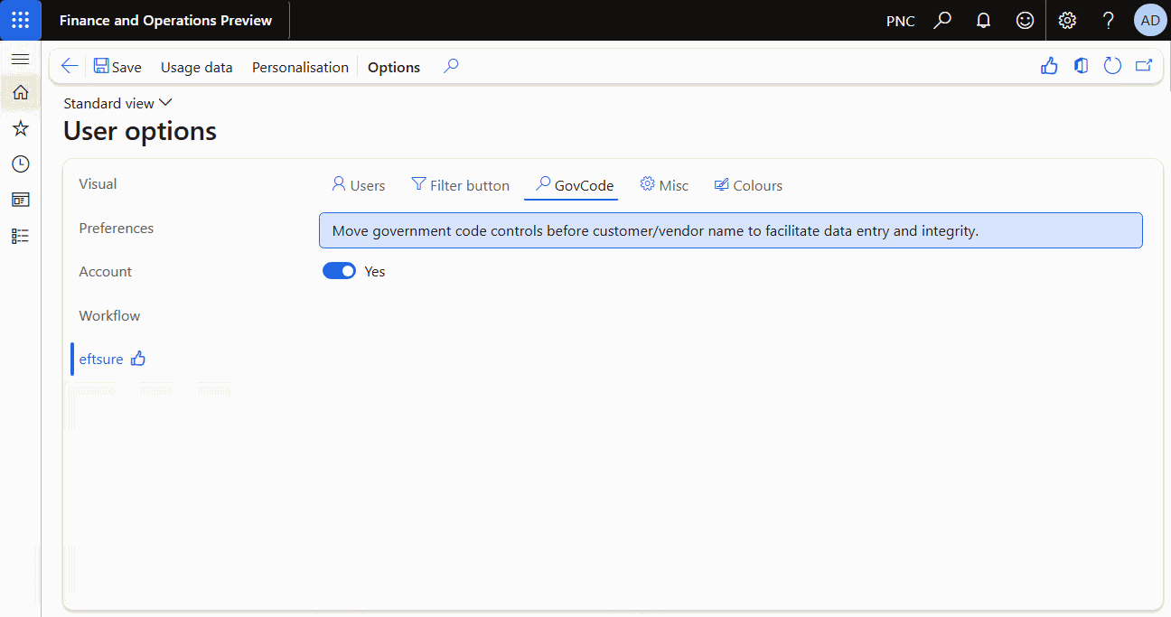Screen dimensions: 1171x617
Task: Save the user options
Action: click(117, 67)
